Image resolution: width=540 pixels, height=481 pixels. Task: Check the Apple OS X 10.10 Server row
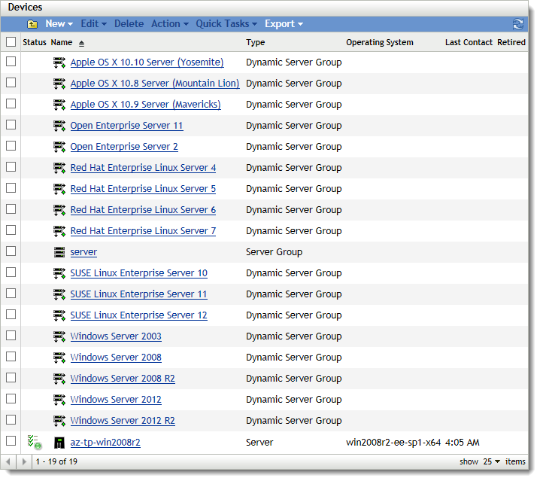(11, 62)
